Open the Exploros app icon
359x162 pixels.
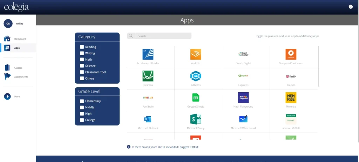(243, 76)
